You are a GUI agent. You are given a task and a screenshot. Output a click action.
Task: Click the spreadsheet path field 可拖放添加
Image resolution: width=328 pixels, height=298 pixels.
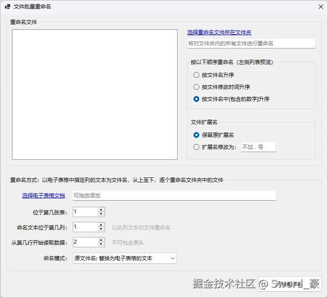[174, 196]
